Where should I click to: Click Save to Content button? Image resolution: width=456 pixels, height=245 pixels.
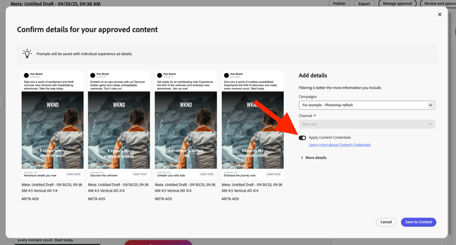pyautogui.click(x=418, y=222)
